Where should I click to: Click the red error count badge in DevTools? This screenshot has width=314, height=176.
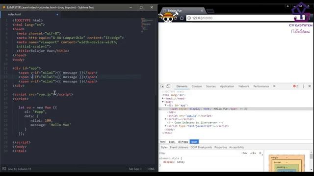[295, 86]
